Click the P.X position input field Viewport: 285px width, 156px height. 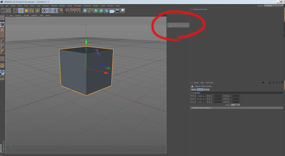[x=202, y=96]
